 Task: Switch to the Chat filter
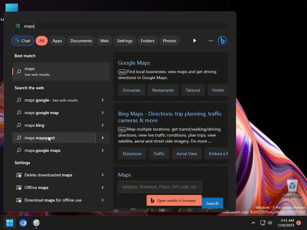(22, 41)
